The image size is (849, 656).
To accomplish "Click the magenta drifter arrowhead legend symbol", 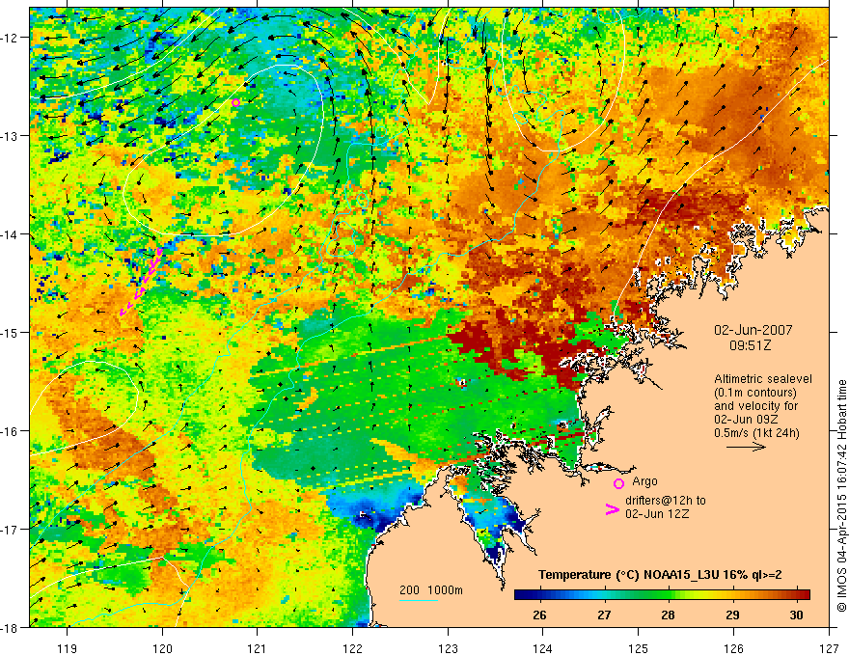I will [x=612, y=509].
